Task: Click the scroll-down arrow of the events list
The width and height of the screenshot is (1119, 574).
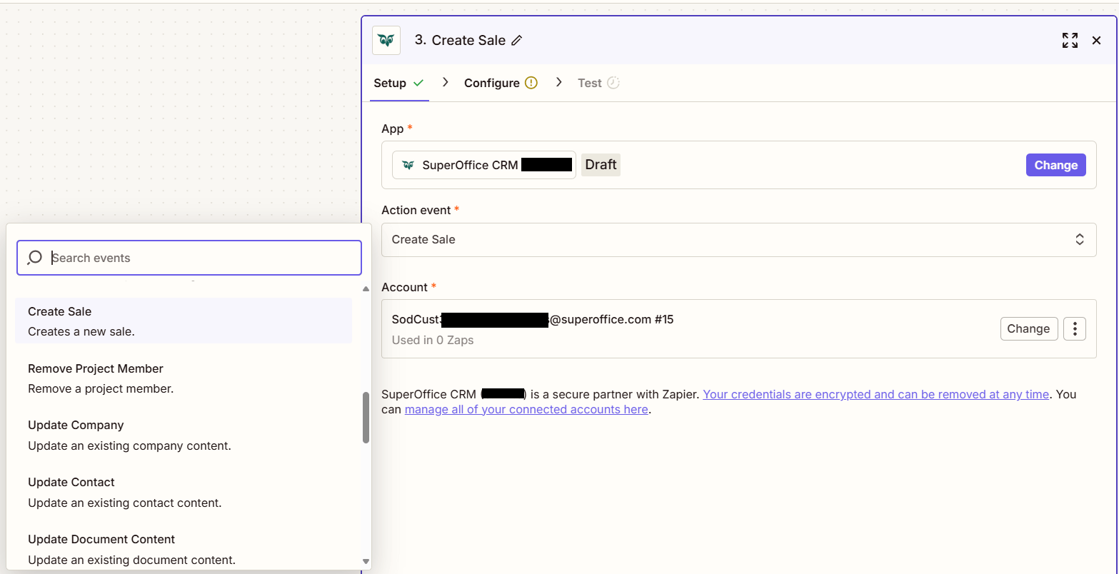Action: coord(366,561)
